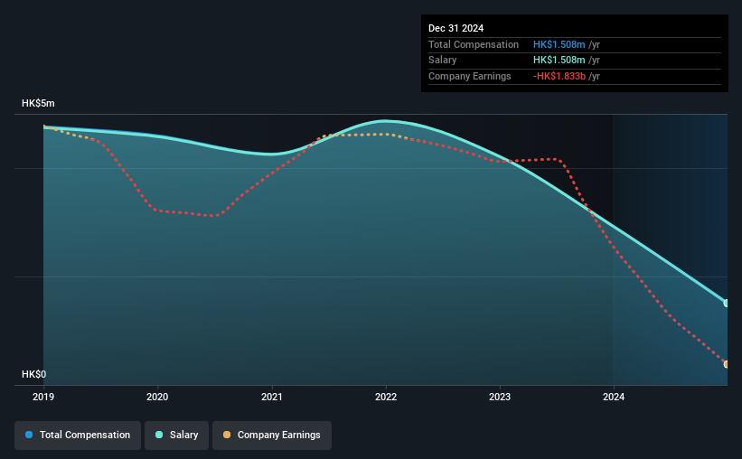Click the 2023 x-axis label

500,397
